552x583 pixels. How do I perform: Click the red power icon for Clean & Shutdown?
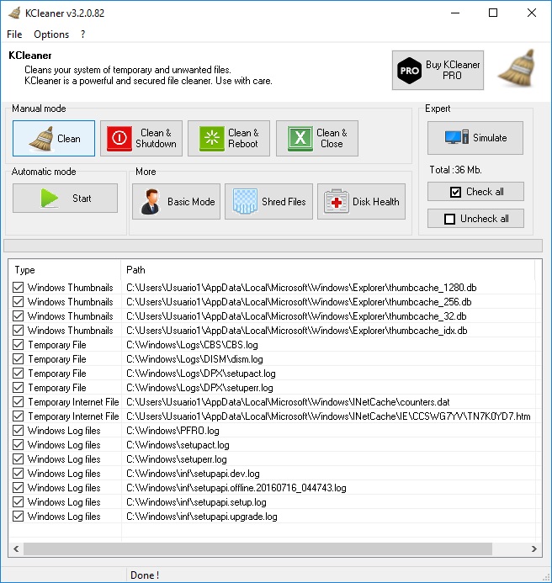tap(119, 138)
